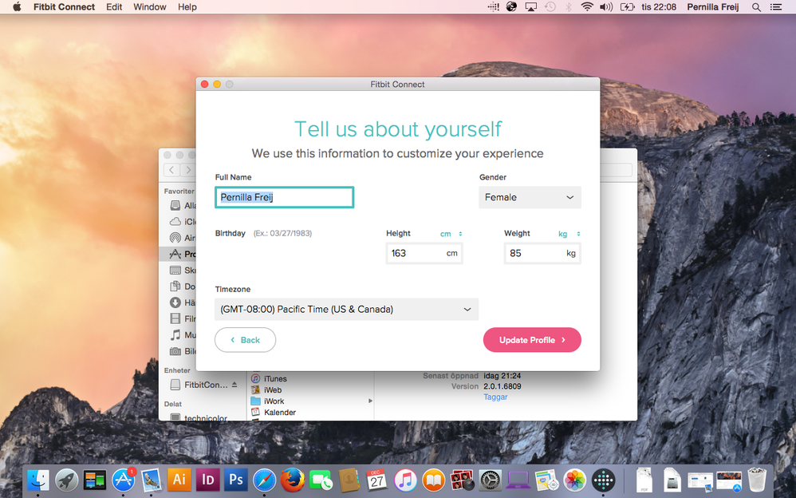Open Safari from the Dock
Viewport: 796px width, 498px height.
(265, 480)
